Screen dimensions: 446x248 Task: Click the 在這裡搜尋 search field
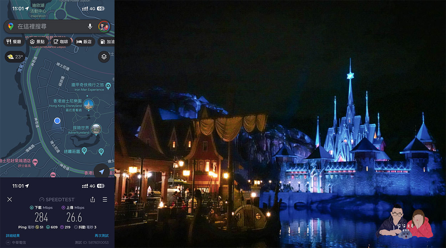click(x=50, y=26)
